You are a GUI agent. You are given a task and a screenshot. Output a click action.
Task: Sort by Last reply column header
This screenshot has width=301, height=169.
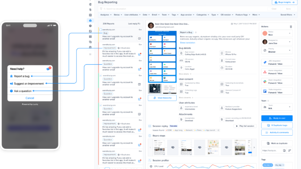click(134, 24)
